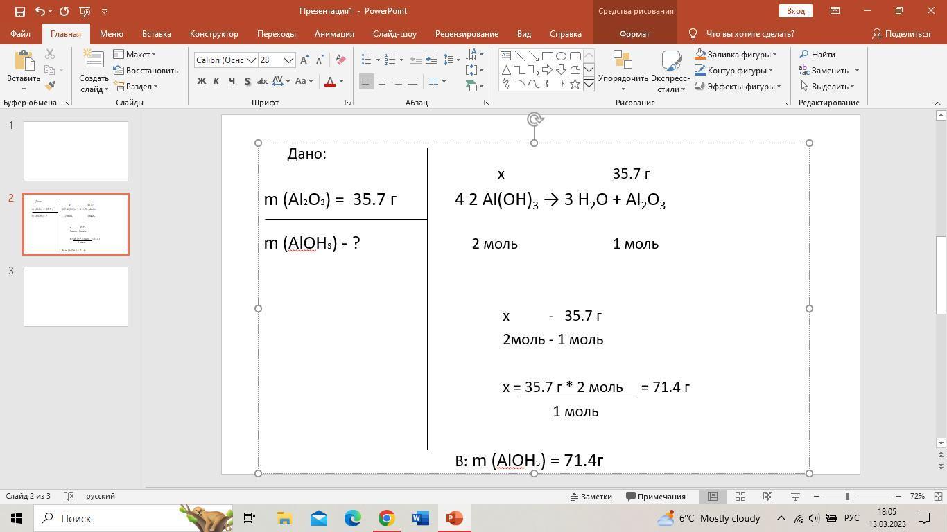Open the Вставка ribbon tab
947x532 pixels.
pos(156,33)
